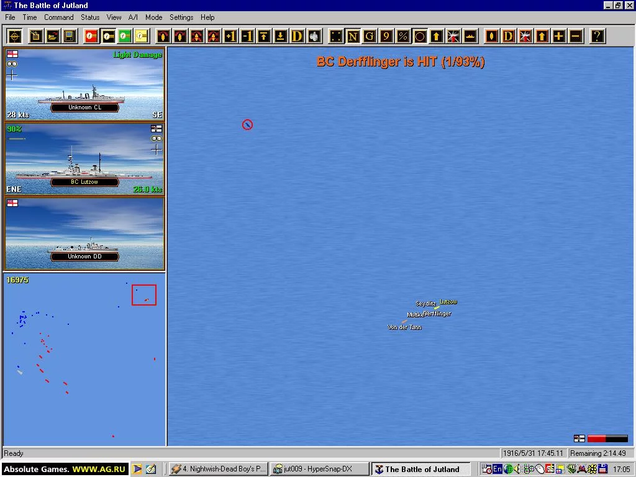Viewport: 636px width, 477px height.
Task: Select the black clock time-speed button
Action: point(108,37)
